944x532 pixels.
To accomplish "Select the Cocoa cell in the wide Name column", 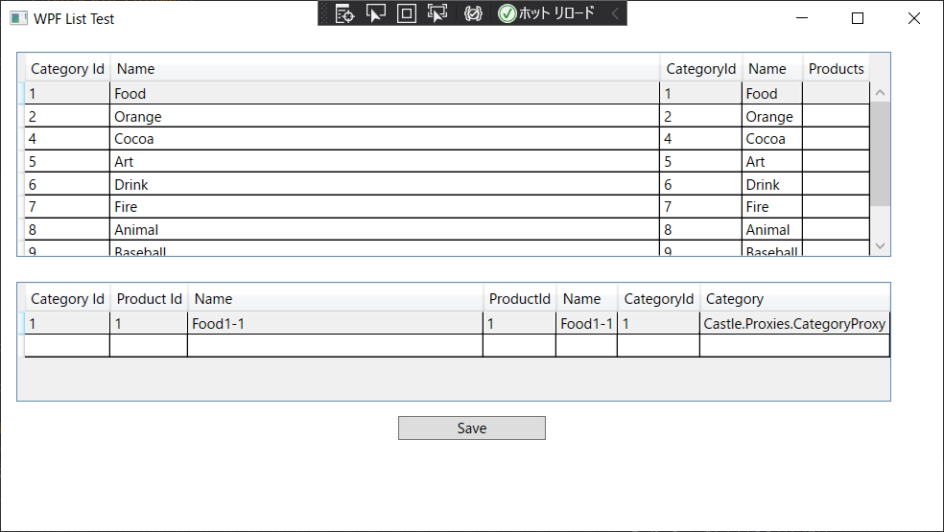I will coord(385,138).
